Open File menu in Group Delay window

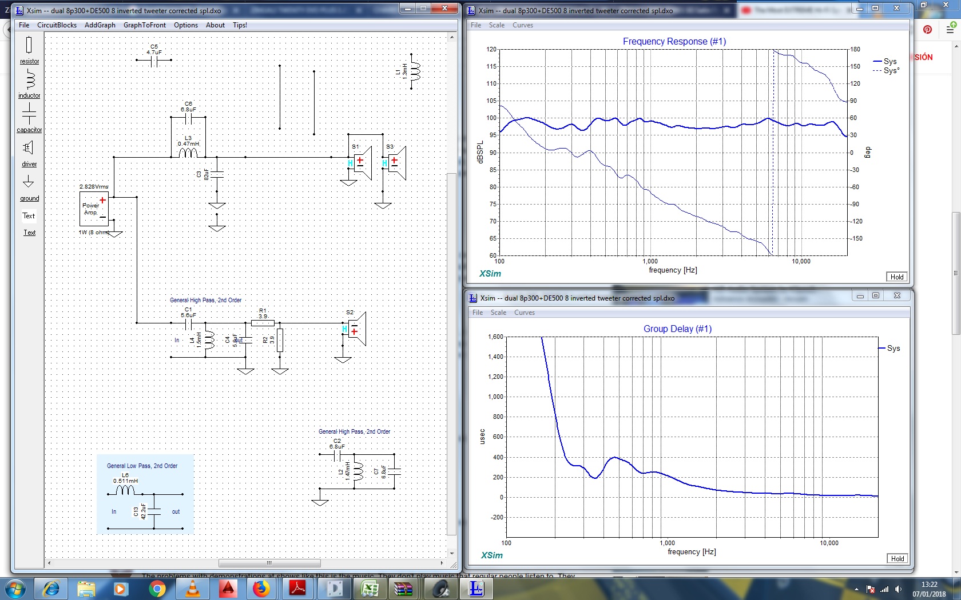click(478, 313)
